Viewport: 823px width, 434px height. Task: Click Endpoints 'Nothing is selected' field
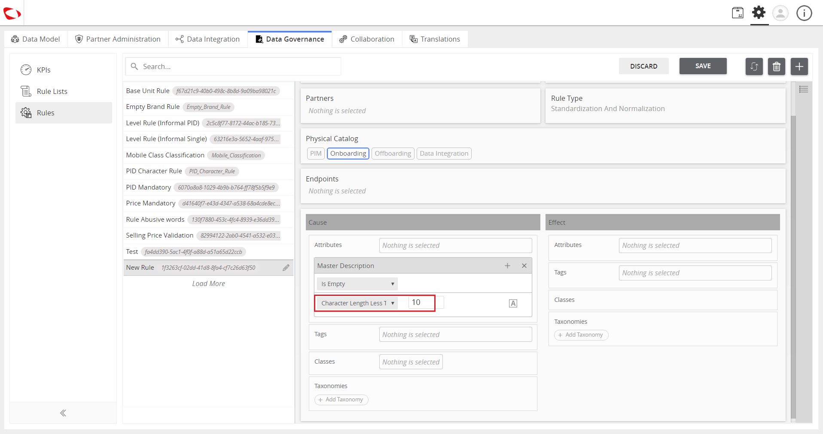(x=337, y=191)
